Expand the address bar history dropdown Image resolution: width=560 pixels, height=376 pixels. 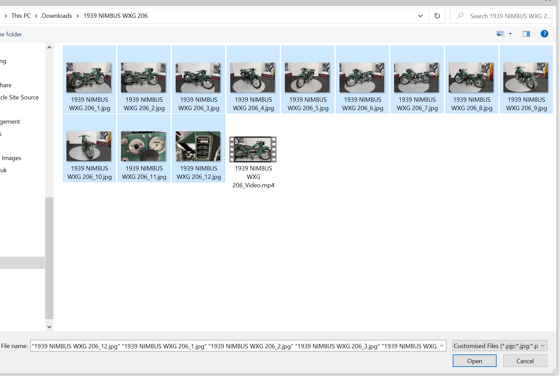[x=420, y=16]
